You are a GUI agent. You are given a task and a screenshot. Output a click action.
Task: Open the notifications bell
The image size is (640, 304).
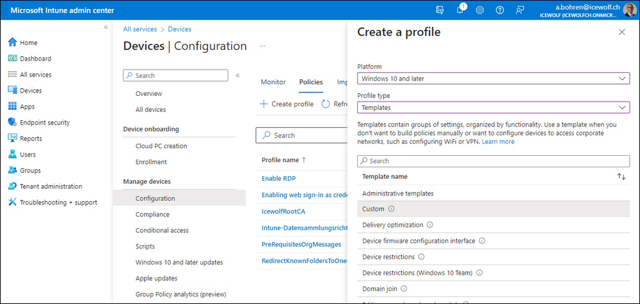(x=460, y=10)
